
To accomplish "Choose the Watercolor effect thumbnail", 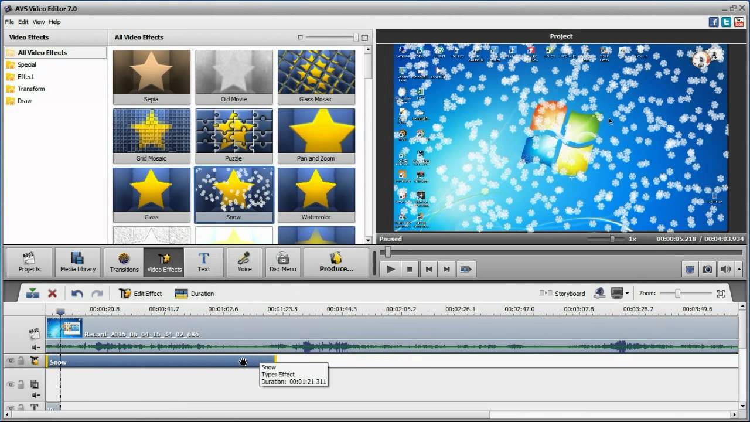I will 316,195.
